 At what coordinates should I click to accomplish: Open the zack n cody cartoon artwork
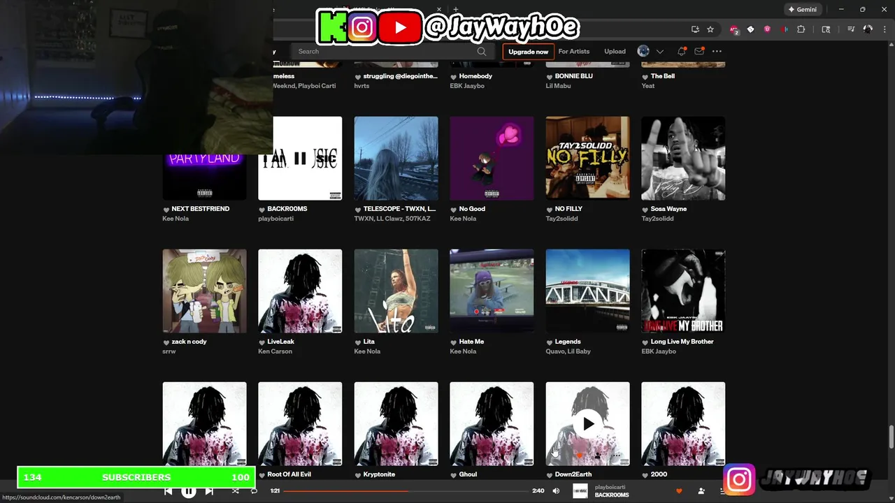pos(204,291)
